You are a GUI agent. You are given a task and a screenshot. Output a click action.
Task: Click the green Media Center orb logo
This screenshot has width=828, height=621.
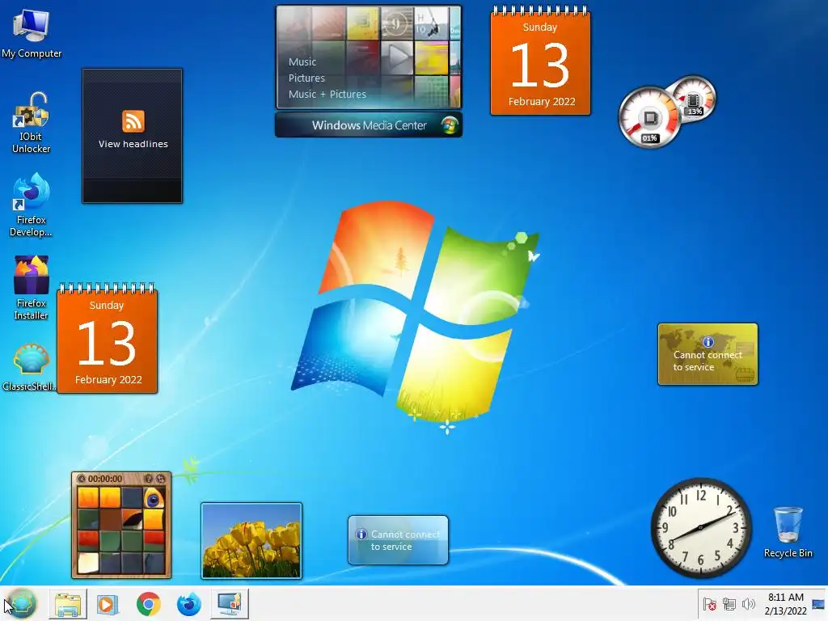pos(450,125)
